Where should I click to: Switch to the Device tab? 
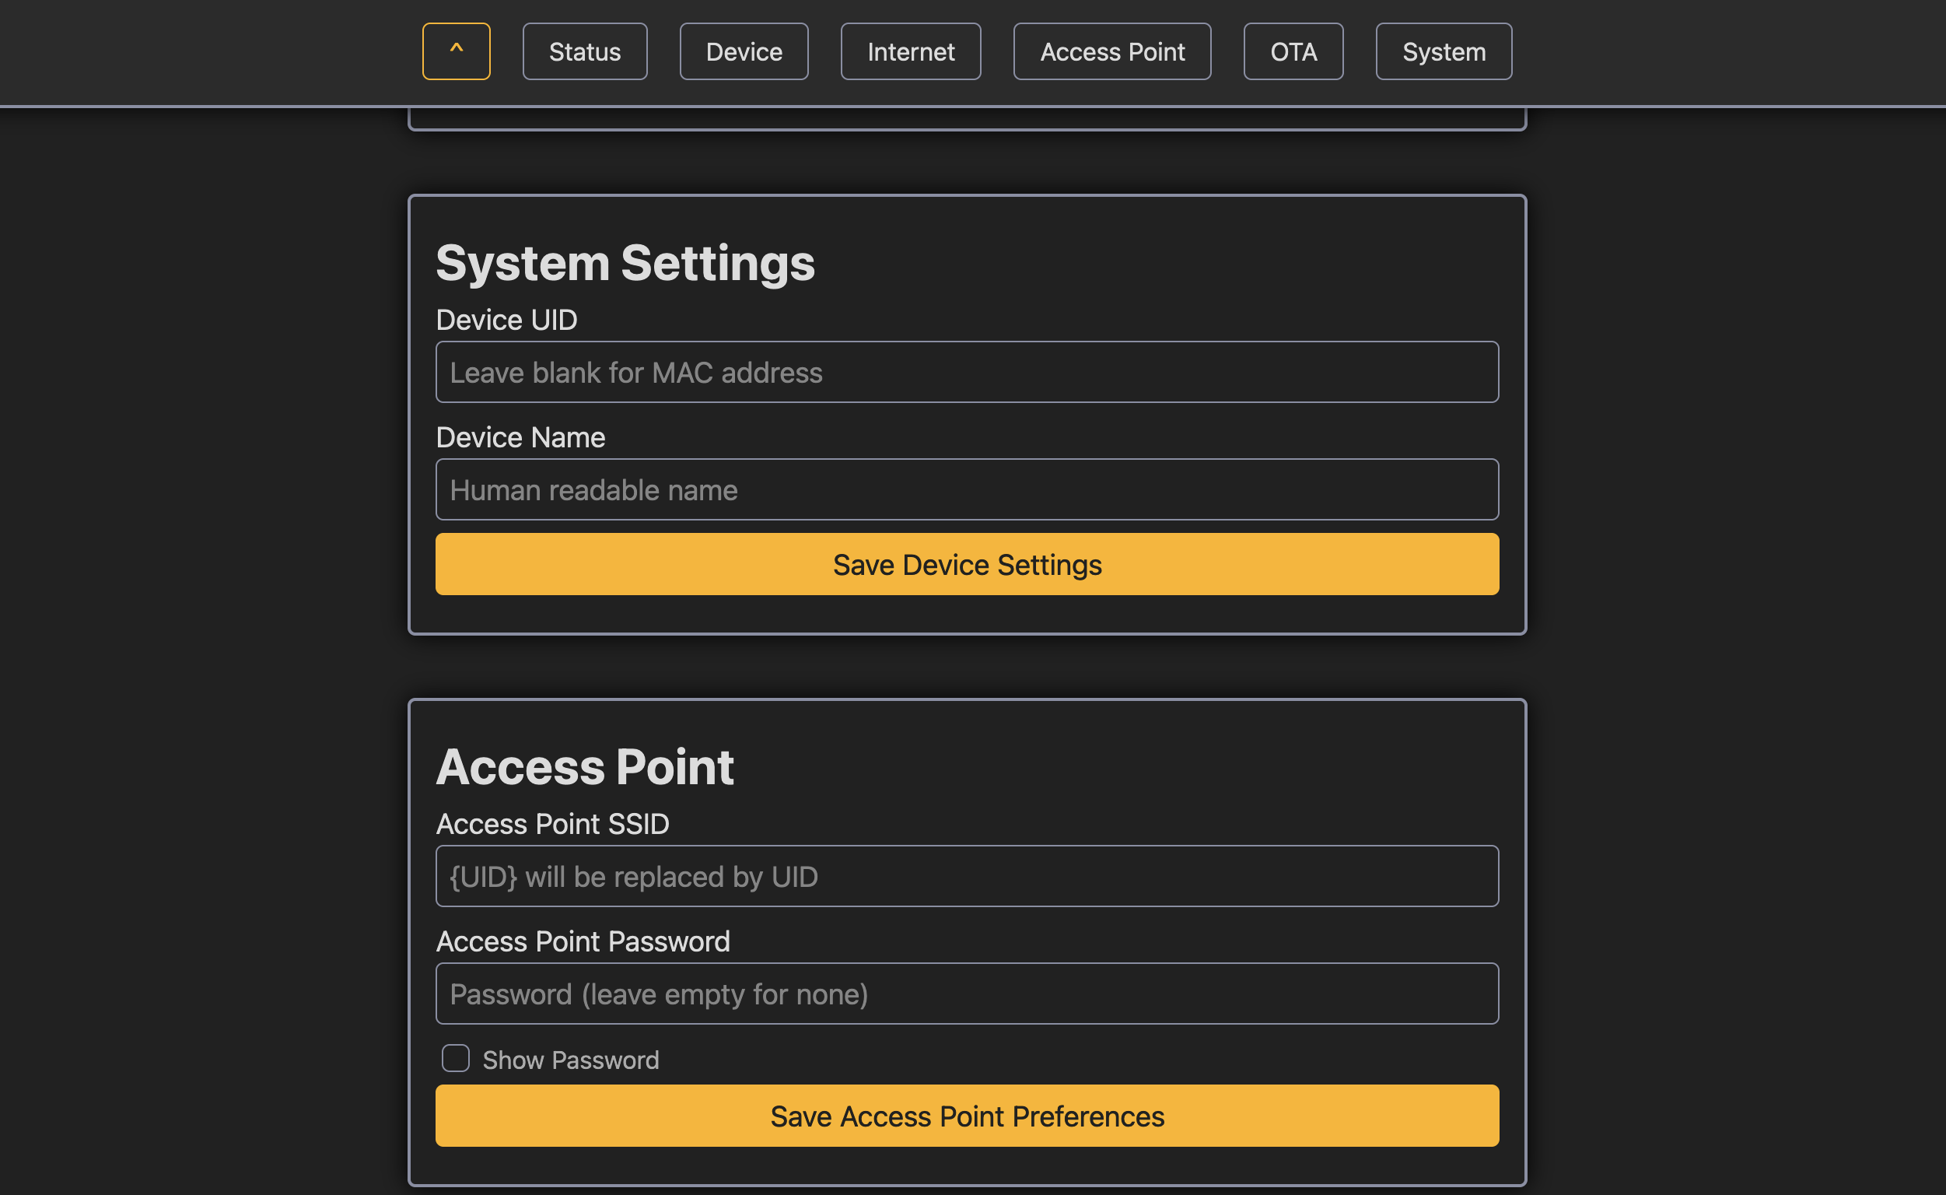point(743,51)
